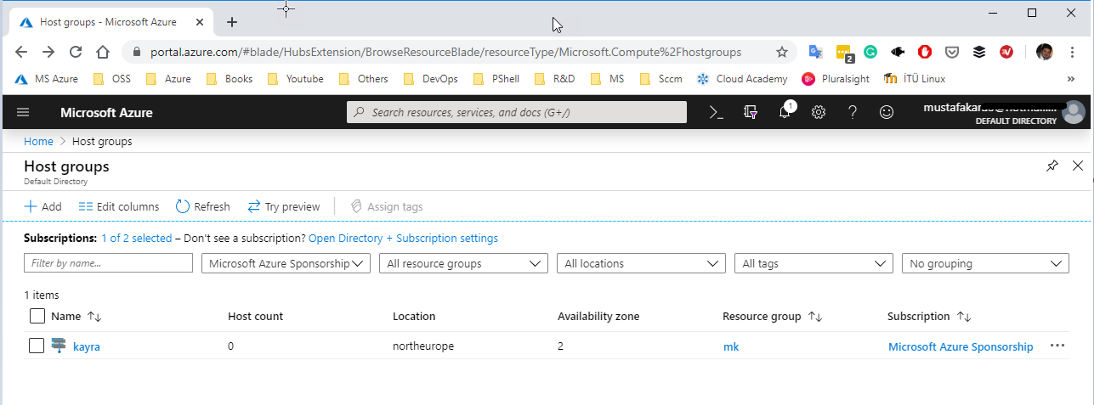Click Add in the command bar
The width and height of the screenshot is (1094, 405).
click(x=43, y=206)
